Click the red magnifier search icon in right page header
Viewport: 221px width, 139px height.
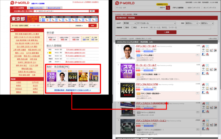[x=168, y=8]
